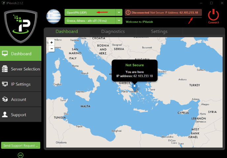Click the Banghazi city label on map
The width and height of the screenshot is (227, 158).
(116, 131)
